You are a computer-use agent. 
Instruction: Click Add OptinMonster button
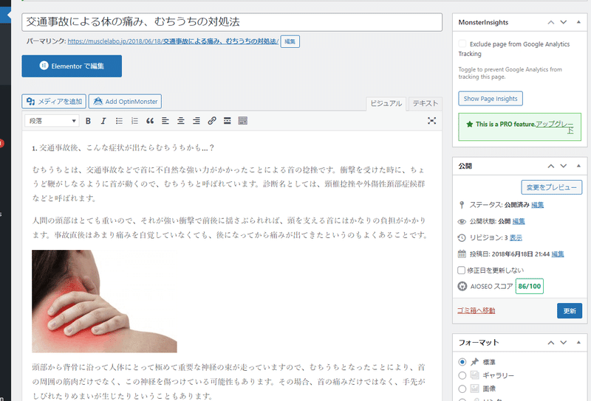pyautogui.click(x=125, y=102)
